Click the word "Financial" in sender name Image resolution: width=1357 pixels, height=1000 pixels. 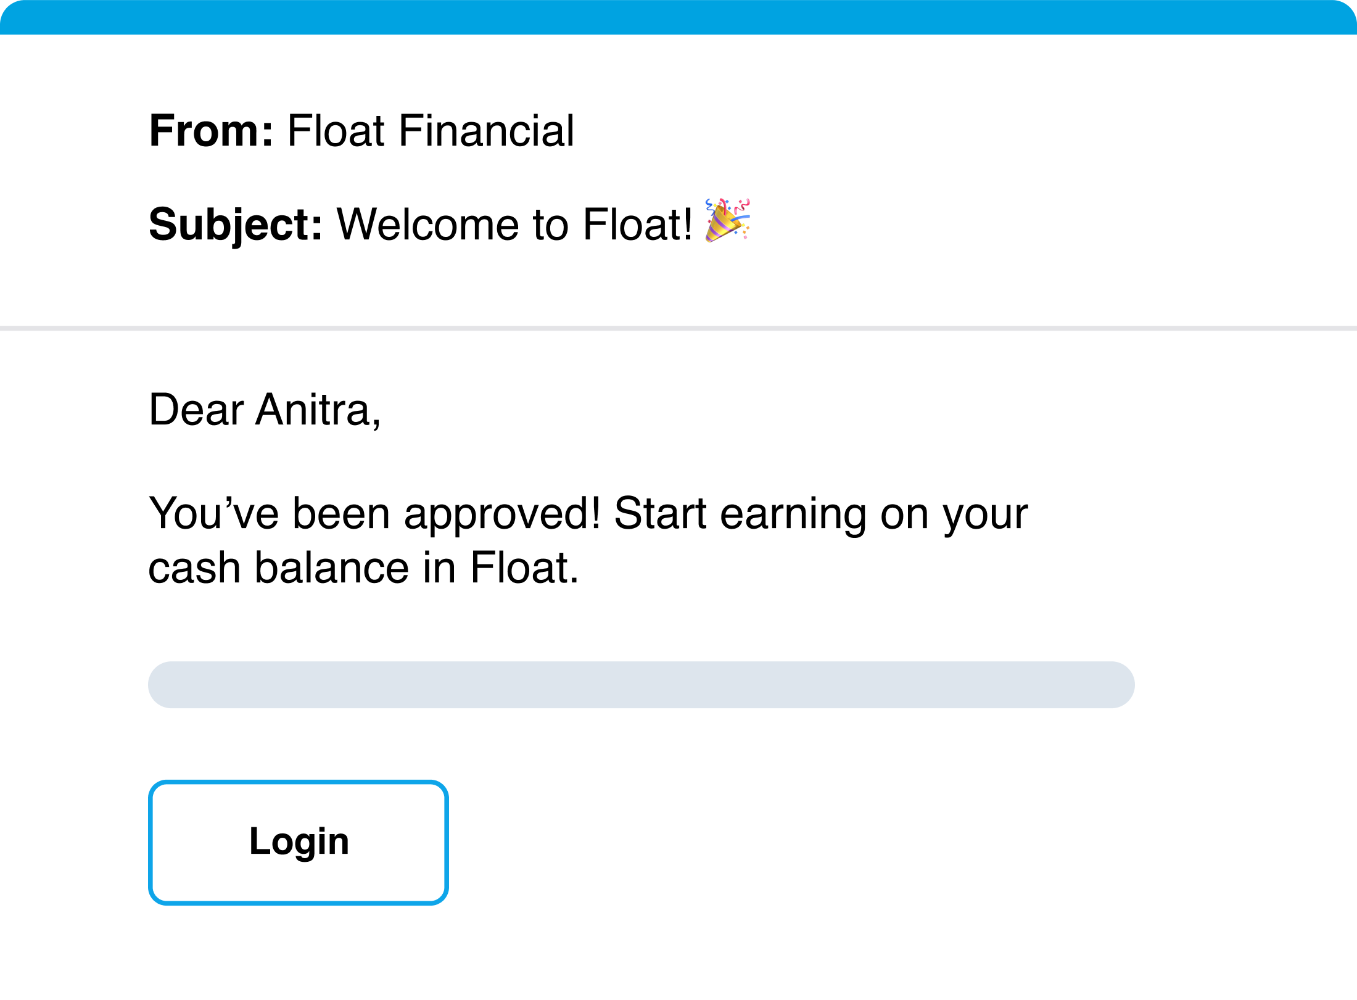pos(487,131)
